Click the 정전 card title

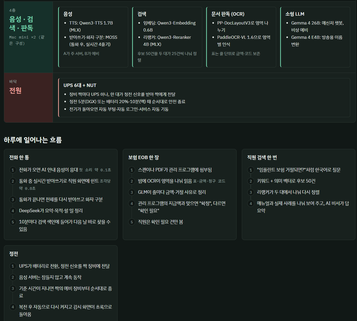(14, 254)
